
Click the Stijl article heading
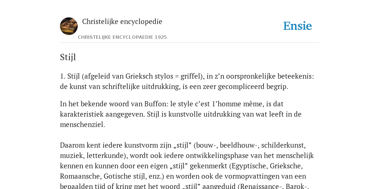coord(68,57)
